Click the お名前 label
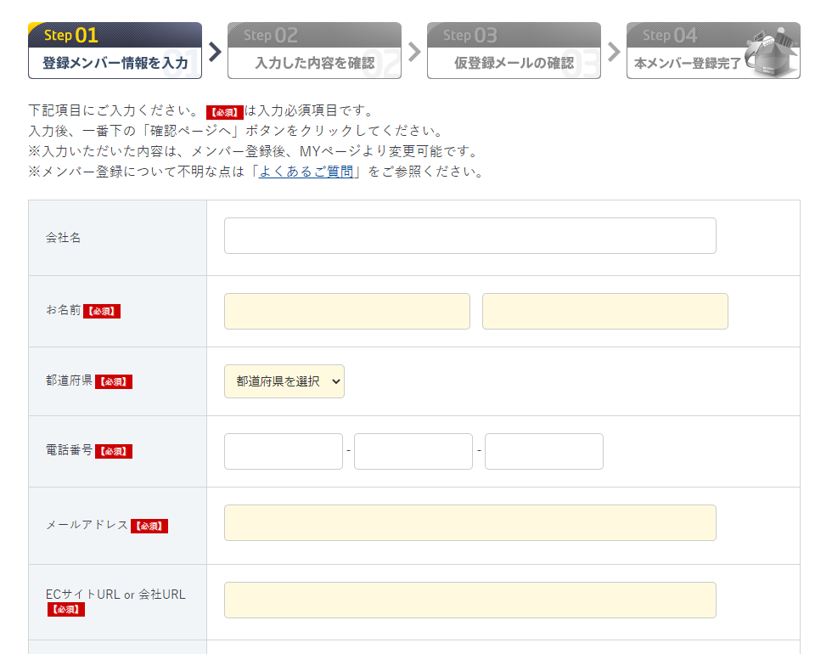Screen dimensions: 832x654 click(x=63, y=309)
